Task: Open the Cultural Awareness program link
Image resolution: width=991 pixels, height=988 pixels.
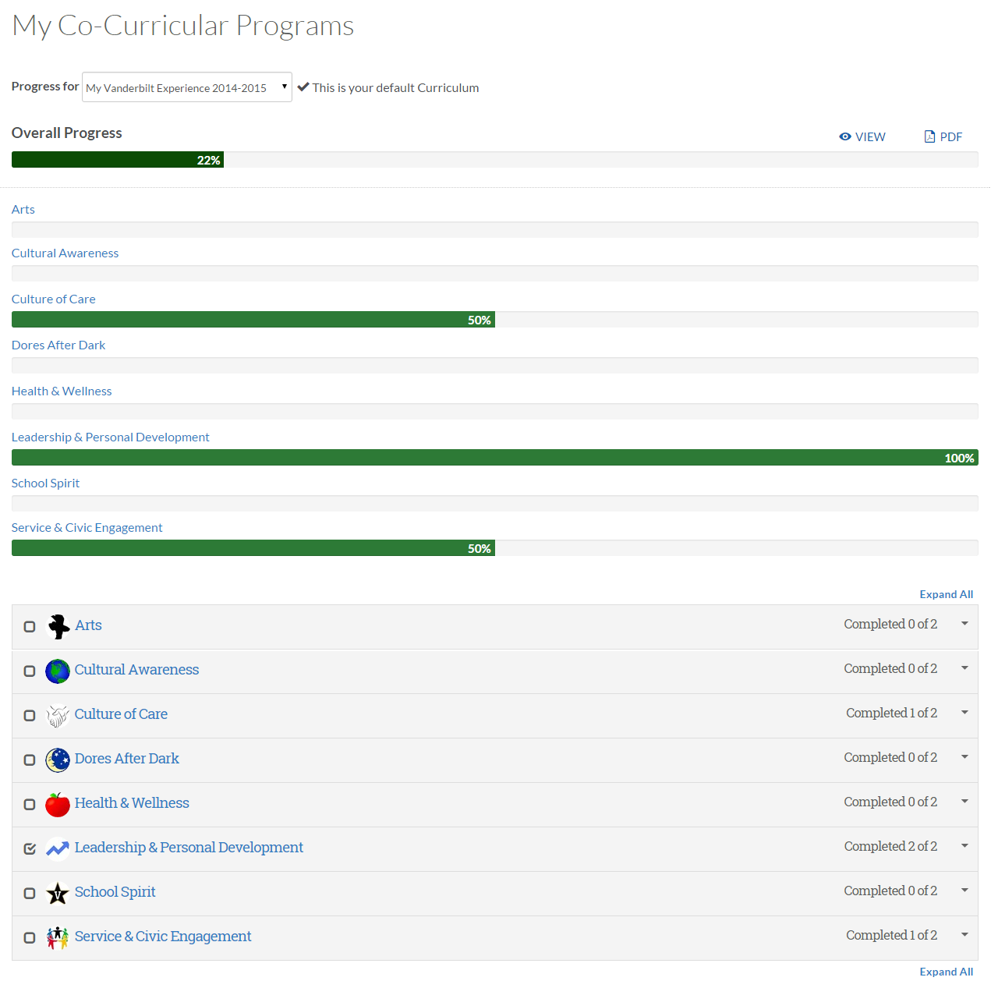Action: pos(136,669)
